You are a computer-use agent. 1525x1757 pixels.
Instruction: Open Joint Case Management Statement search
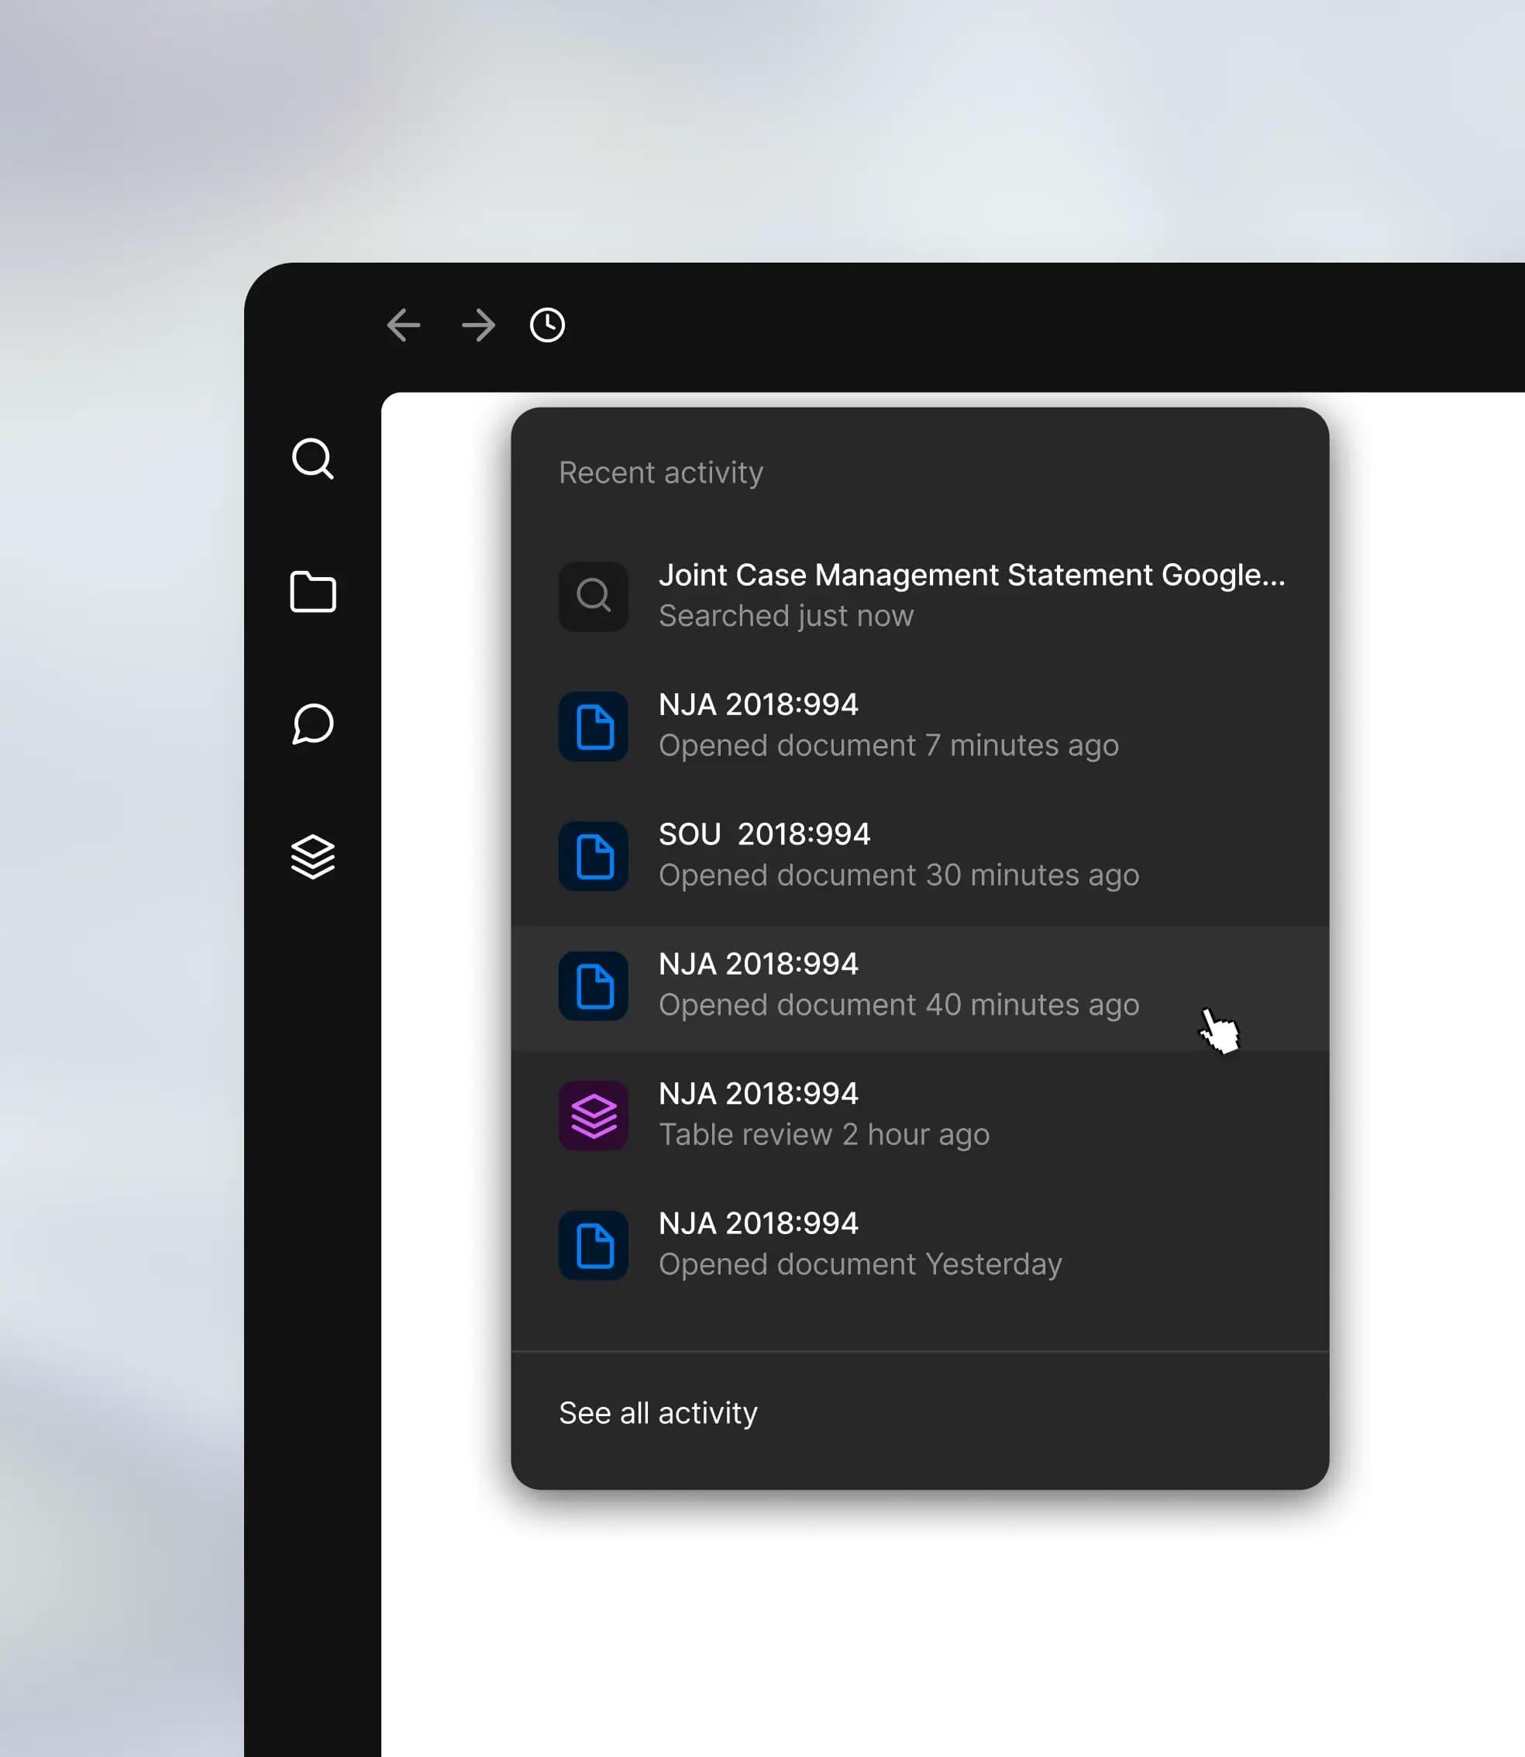920,597
